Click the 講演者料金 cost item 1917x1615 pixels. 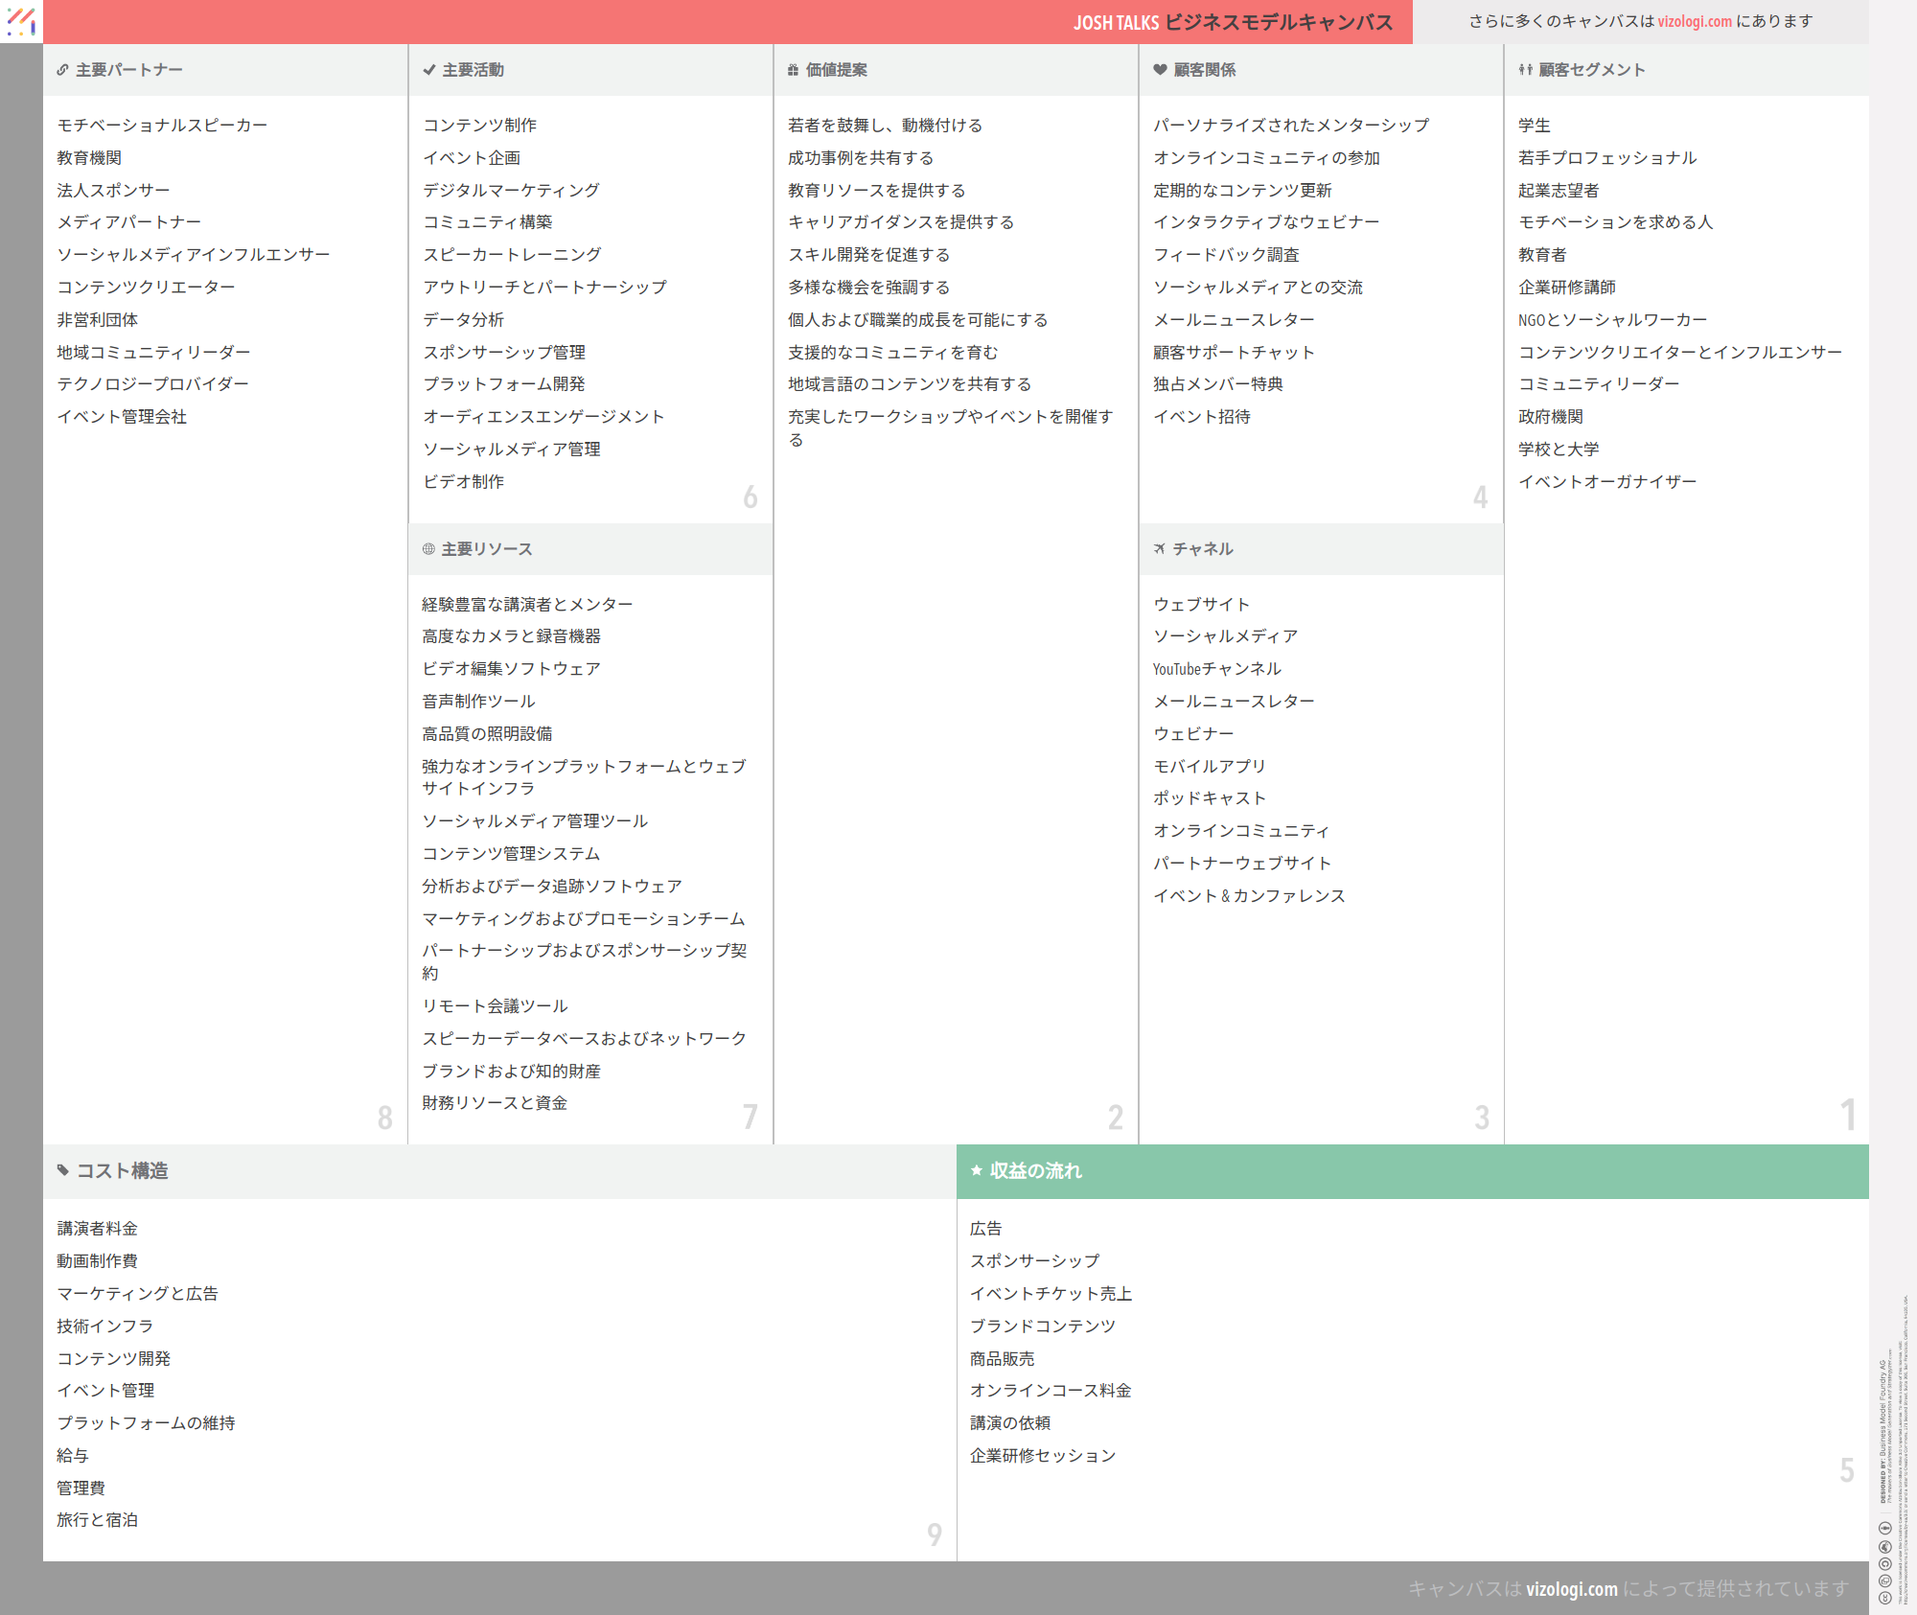97,1229
